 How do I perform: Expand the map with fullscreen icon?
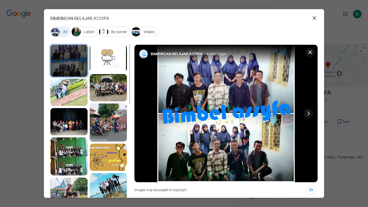pyautogui.click(x=362, y=49)
